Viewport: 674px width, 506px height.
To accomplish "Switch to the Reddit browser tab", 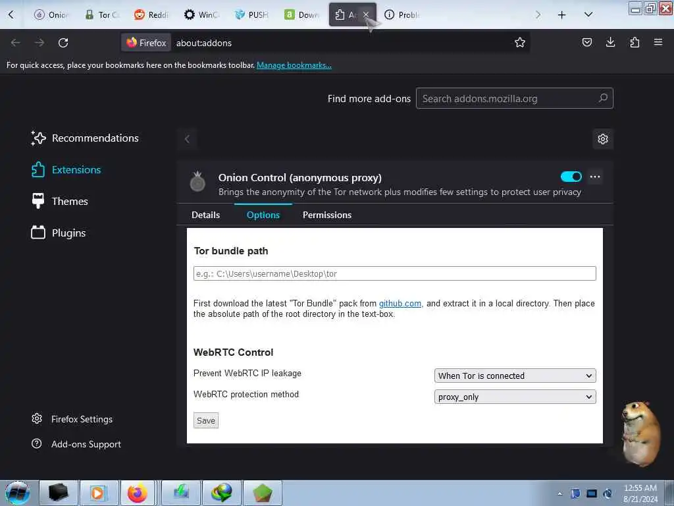I will (151, 14).
